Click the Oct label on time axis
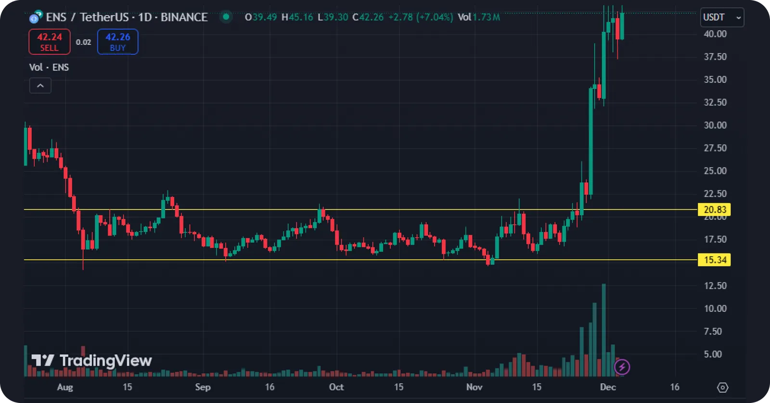770x403 pixels. point(336,387)
